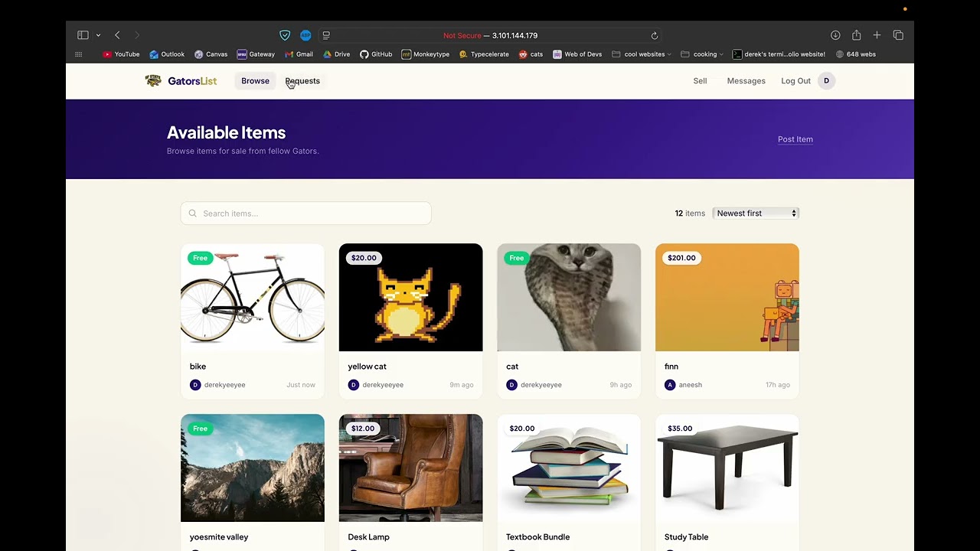Open the free cat cobra image listing

(x=569, y=298)
